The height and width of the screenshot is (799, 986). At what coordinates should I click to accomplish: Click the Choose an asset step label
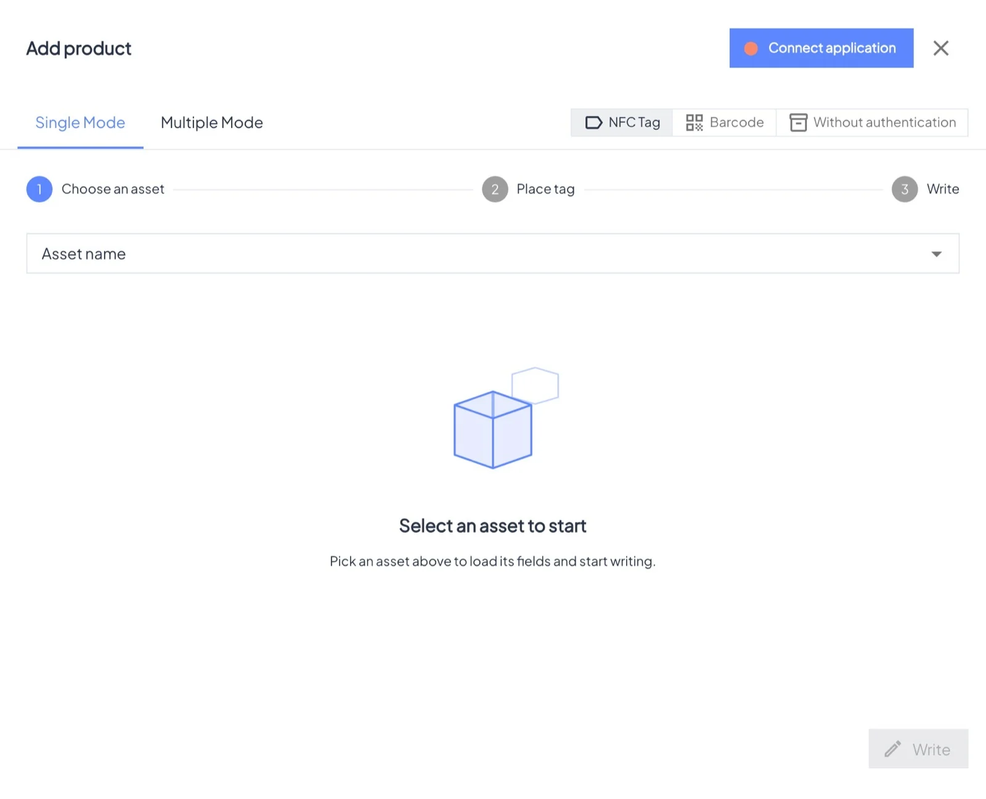[x=113, y=189]
